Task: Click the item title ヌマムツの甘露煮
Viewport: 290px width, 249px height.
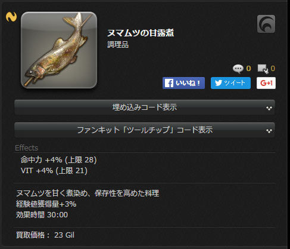Action: (141, 33)
